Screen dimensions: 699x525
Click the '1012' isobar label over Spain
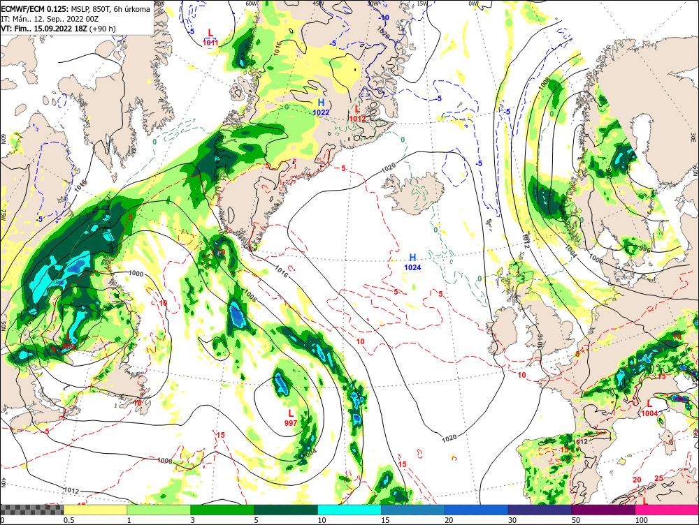(x=582, y=441)
